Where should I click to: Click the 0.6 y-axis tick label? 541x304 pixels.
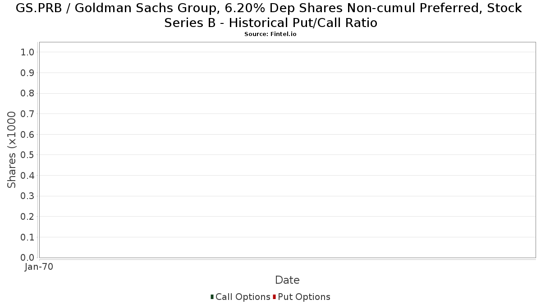28,134
